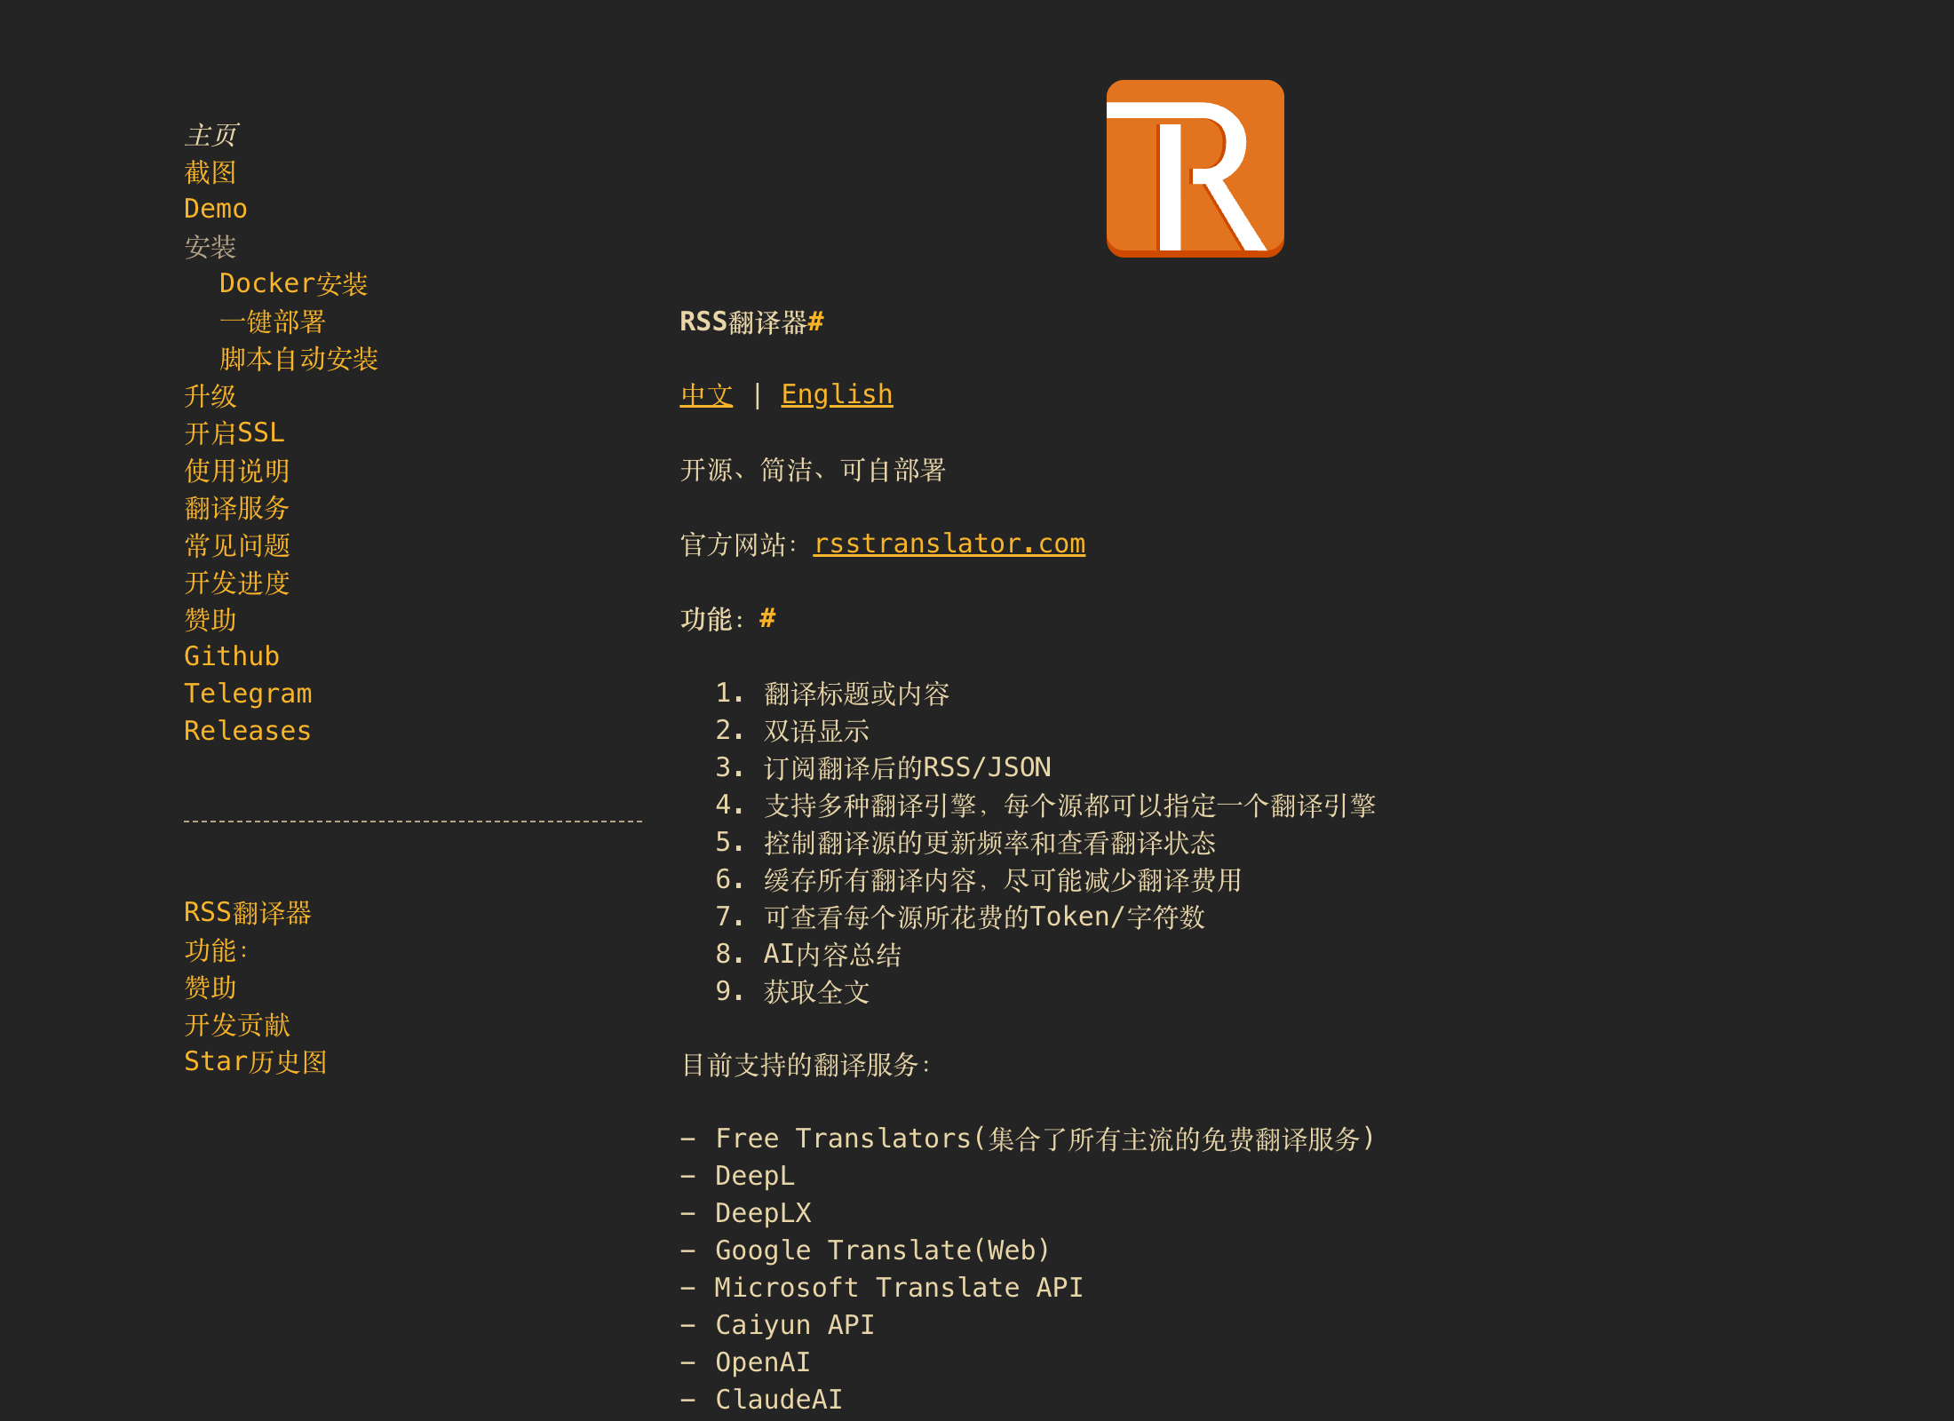Image resolution: width=1954 pixels, height=1421 pixels.
Task: Open the Demo sidebar link
Action: [x=216, y=209]
